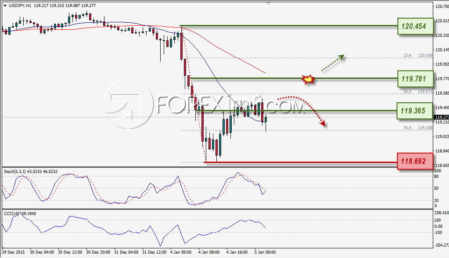Click the 4 Jan 08:00 time axis label
Screen dimensions: 449x258
click(x=209, y=252)
